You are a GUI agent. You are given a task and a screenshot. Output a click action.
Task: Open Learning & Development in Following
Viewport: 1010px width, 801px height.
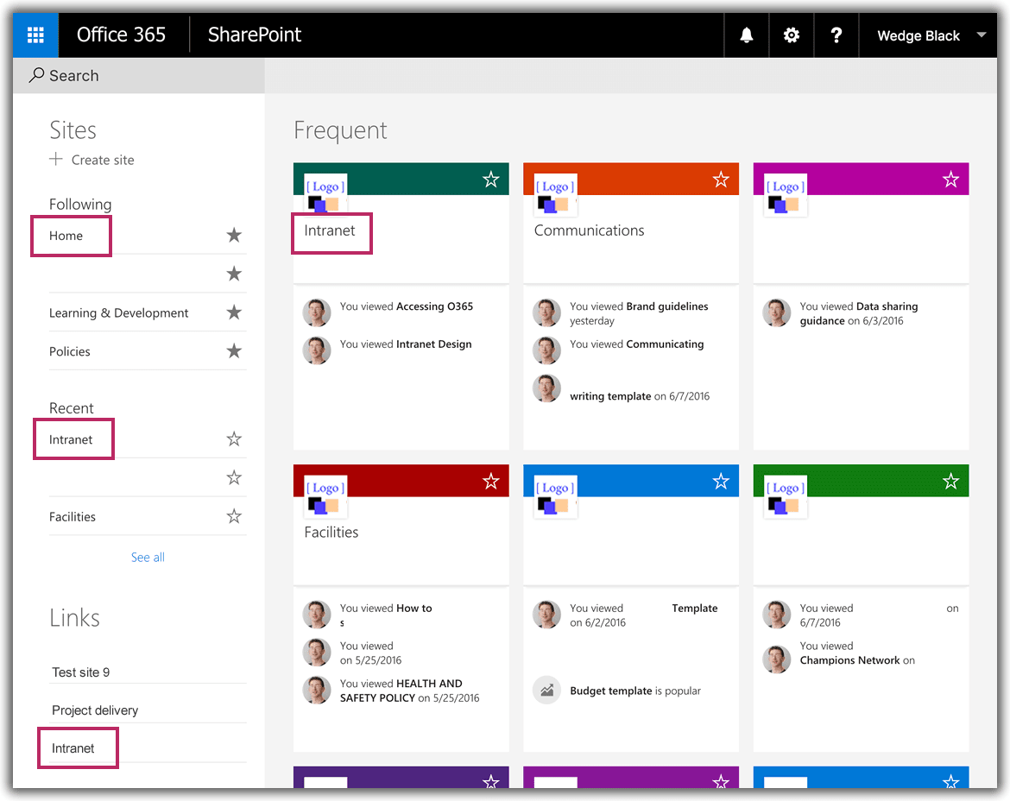click(x=118, y=313)
